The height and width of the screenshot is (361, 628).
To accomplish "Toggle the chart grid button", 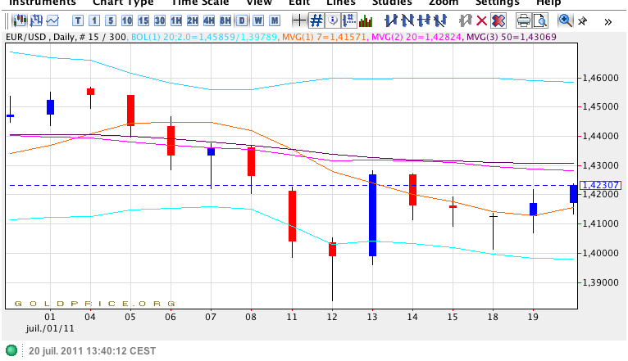I will 316,20.
